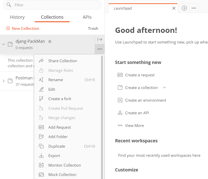The height and width of the screenshot is (179, 208).
Task: Click the Monitor Collection pulse icon
Action: pos(41,165)
